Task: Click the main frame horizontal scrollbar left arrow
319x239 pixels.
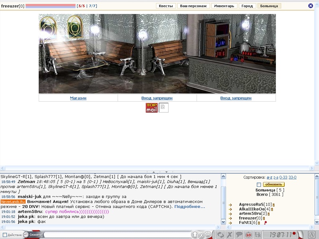Action: click(2, 168)
